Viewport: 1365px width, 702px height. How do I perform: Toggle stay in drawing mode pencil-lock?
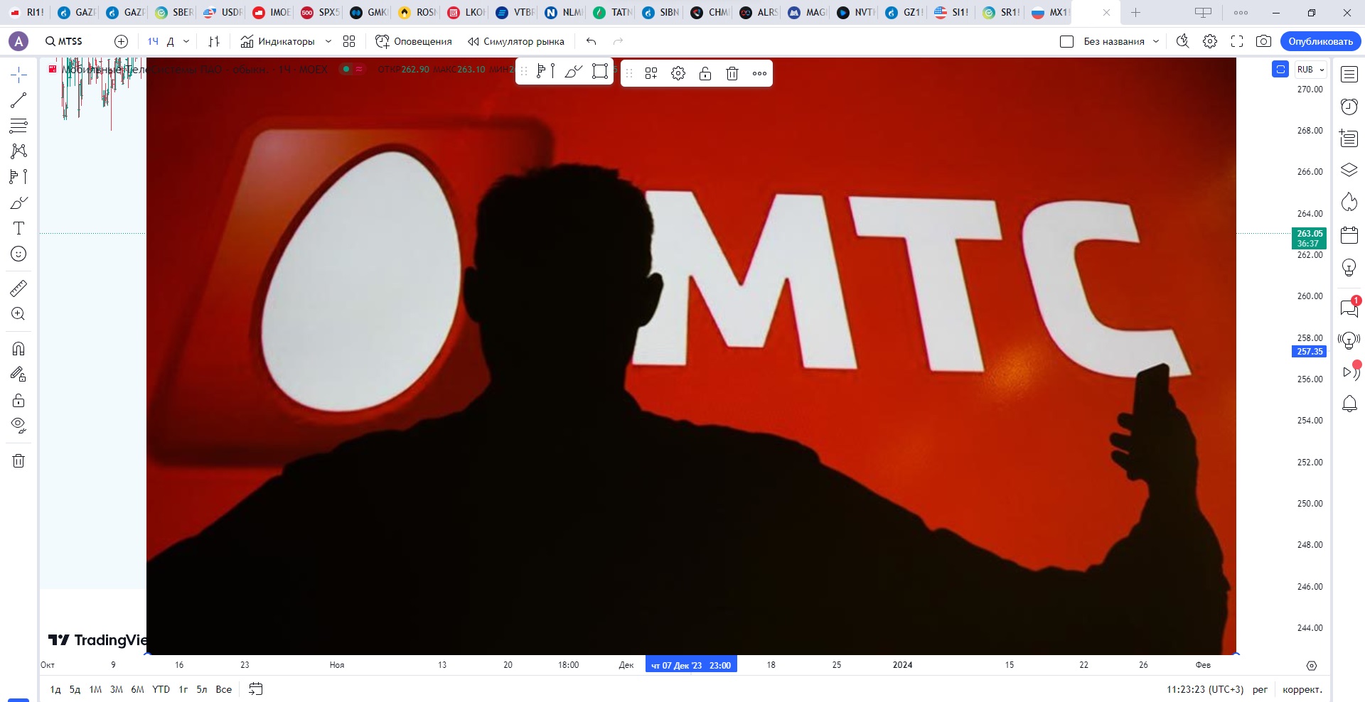pos(18,374)
